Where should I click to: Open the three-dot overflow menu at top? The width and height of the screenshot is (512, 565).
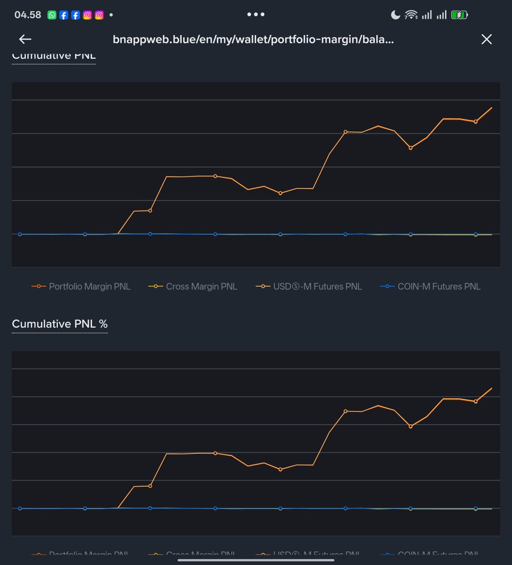[x=256, y=15]
